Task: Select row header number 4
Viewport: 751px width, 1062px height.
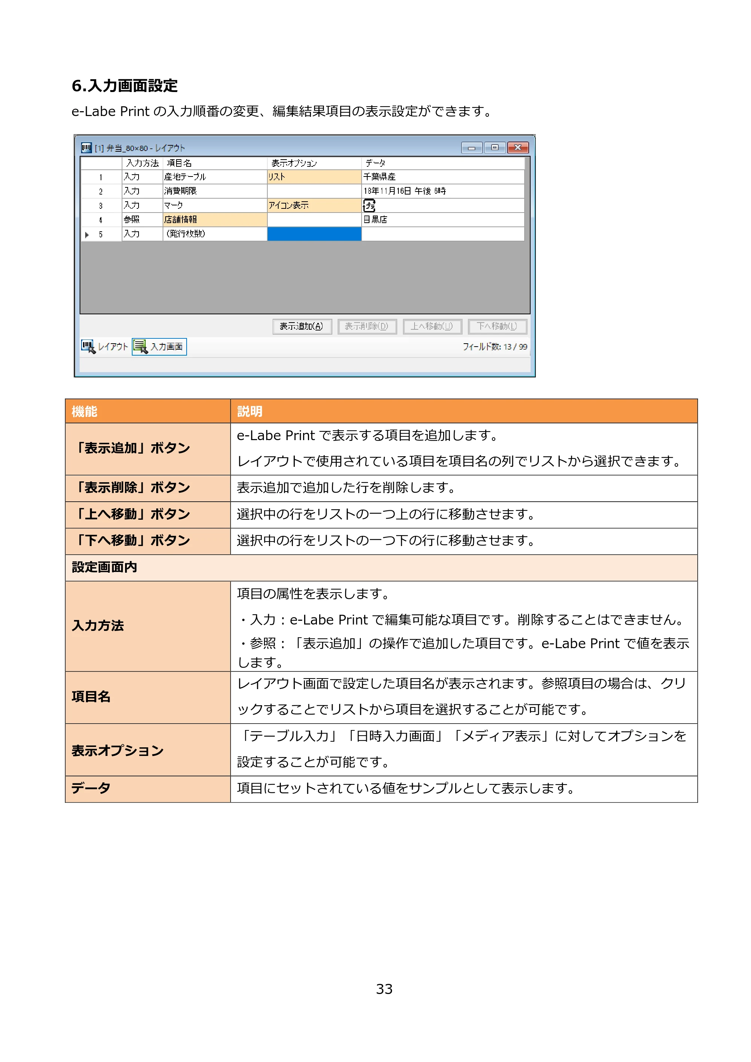Action: (101, 220)
